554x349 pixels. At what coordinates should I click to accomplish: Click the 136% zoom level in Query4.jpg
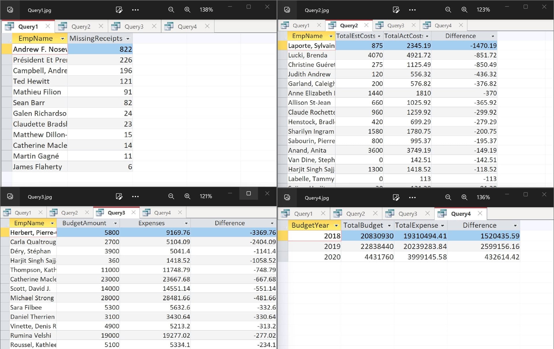(483, 197)
